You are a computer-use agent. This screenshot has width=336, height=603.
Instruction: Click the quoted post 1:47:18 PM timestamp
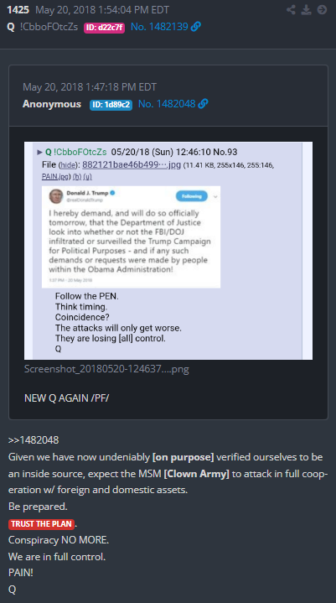coord(90,87)
